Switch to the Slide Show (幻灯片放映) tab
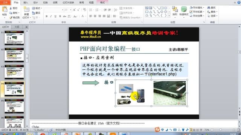The image size is (241, 135). tap(68, 3)
